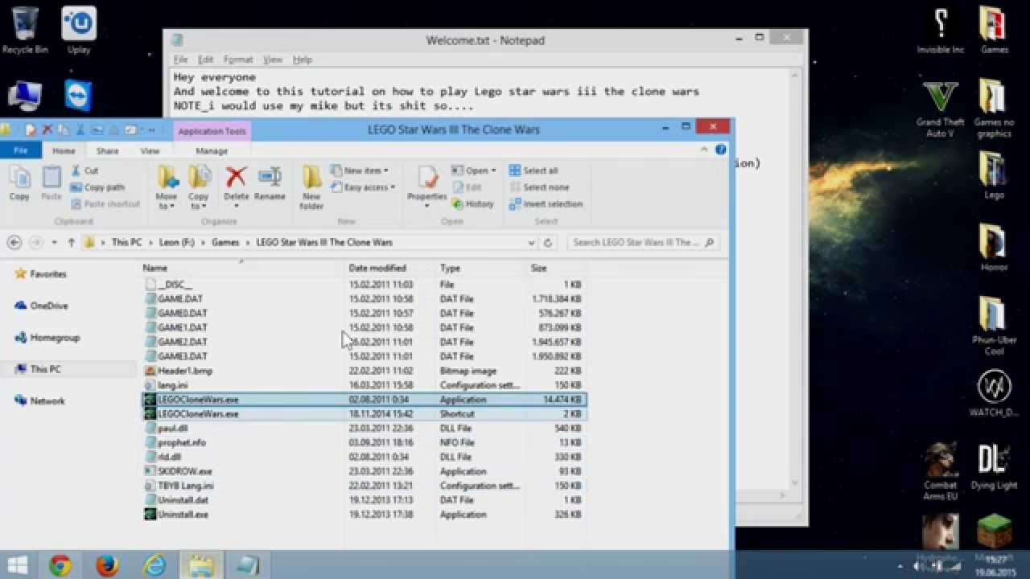
Task: Open Explorer help with the blue question mark
Action: coord(721,150)
